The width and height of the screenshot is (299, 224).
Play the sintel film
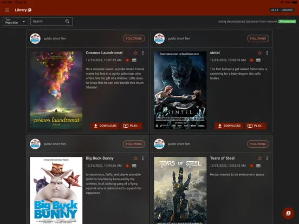pos(256,126)
